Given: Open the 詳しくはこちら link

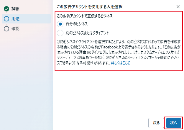Looking at the screenshot, I should click(121, 63).
